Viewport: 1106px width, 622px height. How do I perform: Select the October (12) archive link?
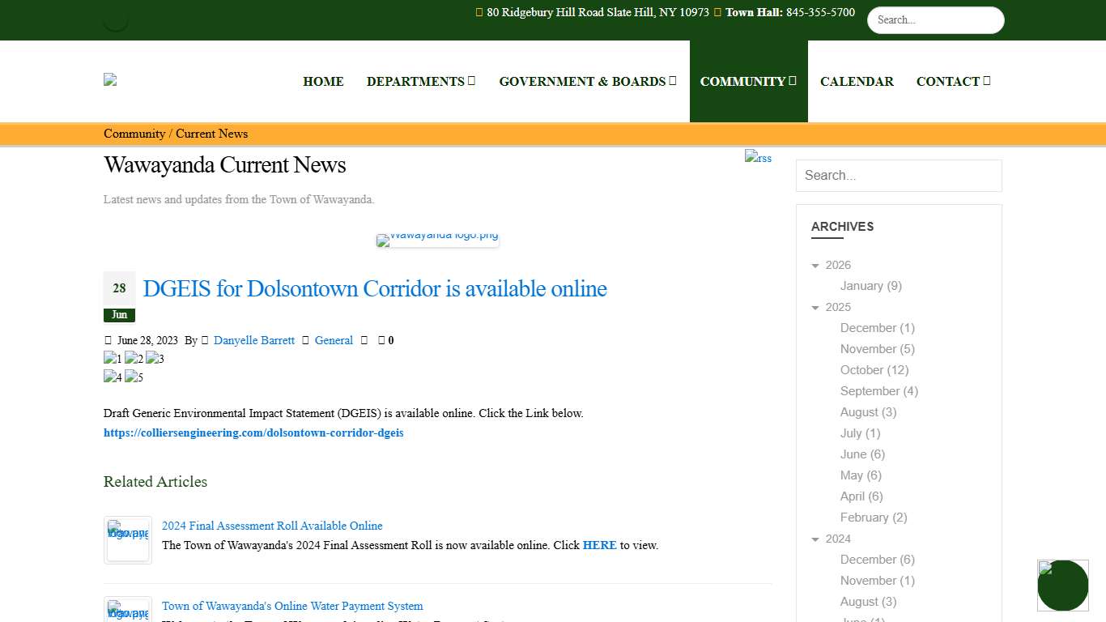(x=874, y=370)
